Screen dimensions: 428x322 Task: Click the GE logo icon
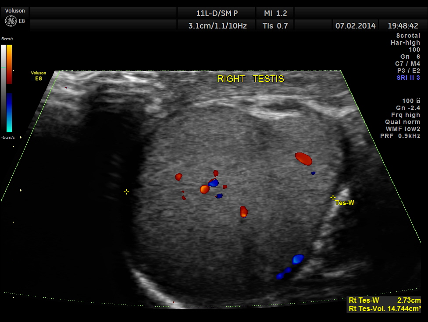(x=11, y=21)
